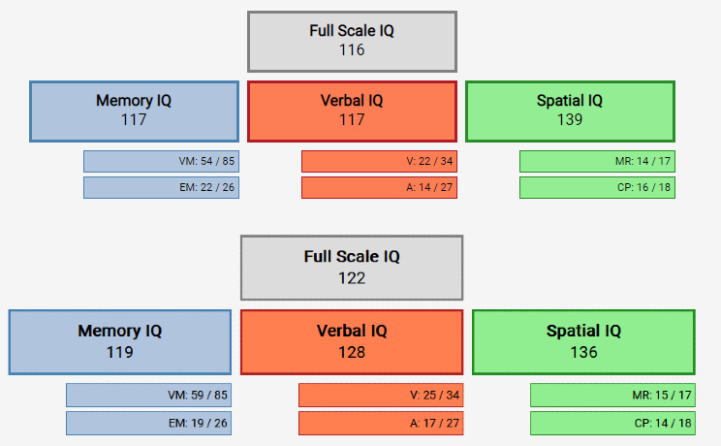This screenshot has height=446, width=721.
Task: Click the VM: 59 / 85 score bar
Action: [x=148, y=395]
